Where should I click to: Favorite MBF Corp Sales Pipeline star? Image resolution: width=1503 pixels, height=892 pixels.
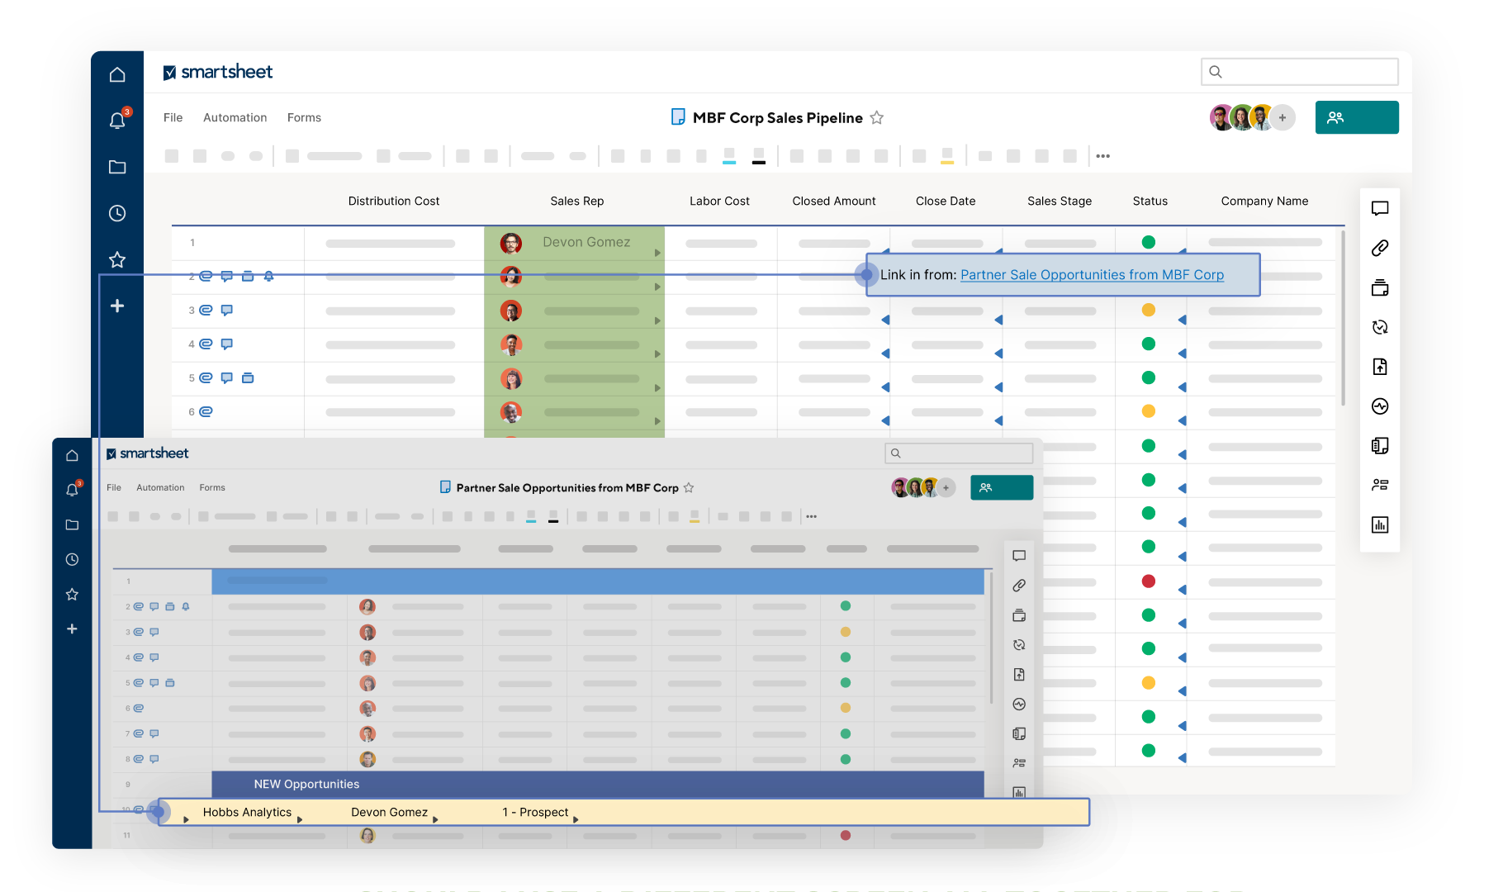[x=877, y=118]
